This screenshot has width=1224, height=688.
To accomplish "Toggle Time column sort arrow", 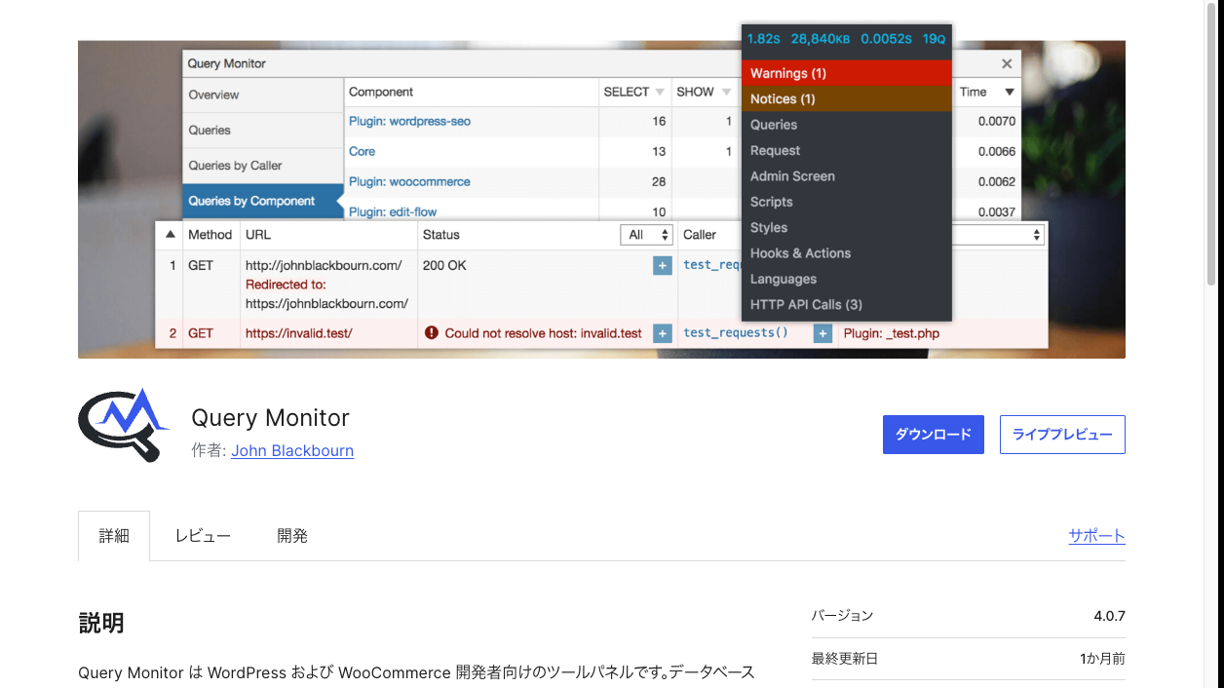I will pyautogui.click(x=1010, y=93).
